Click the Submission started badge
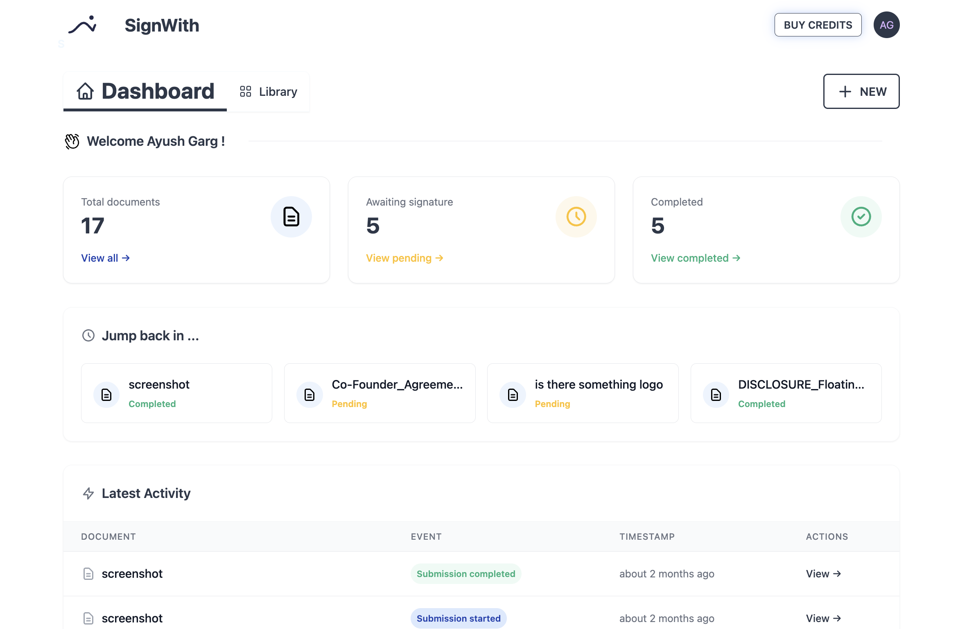 point(459,618)
